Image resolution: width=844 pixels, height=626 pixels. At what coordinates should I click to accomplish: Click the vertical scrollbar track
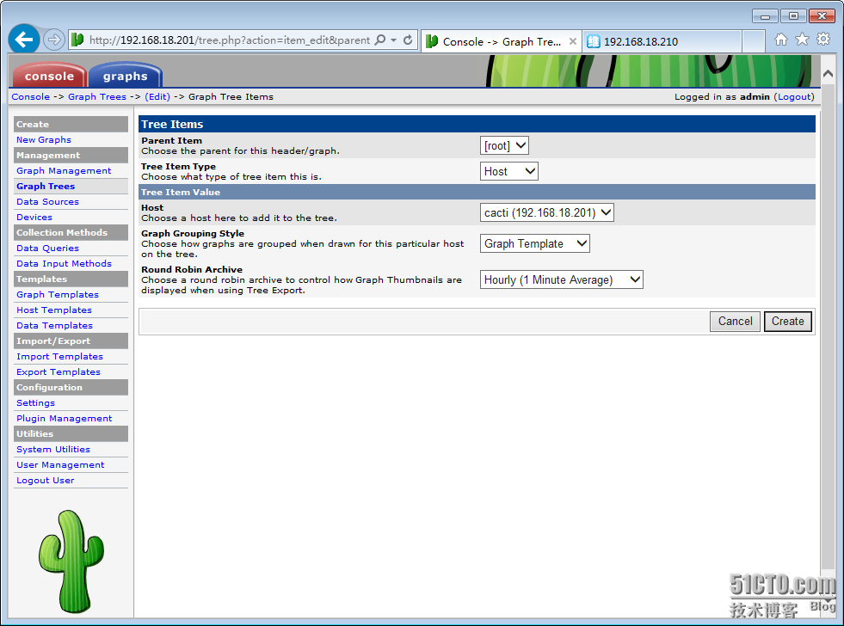tap(828, 328)
